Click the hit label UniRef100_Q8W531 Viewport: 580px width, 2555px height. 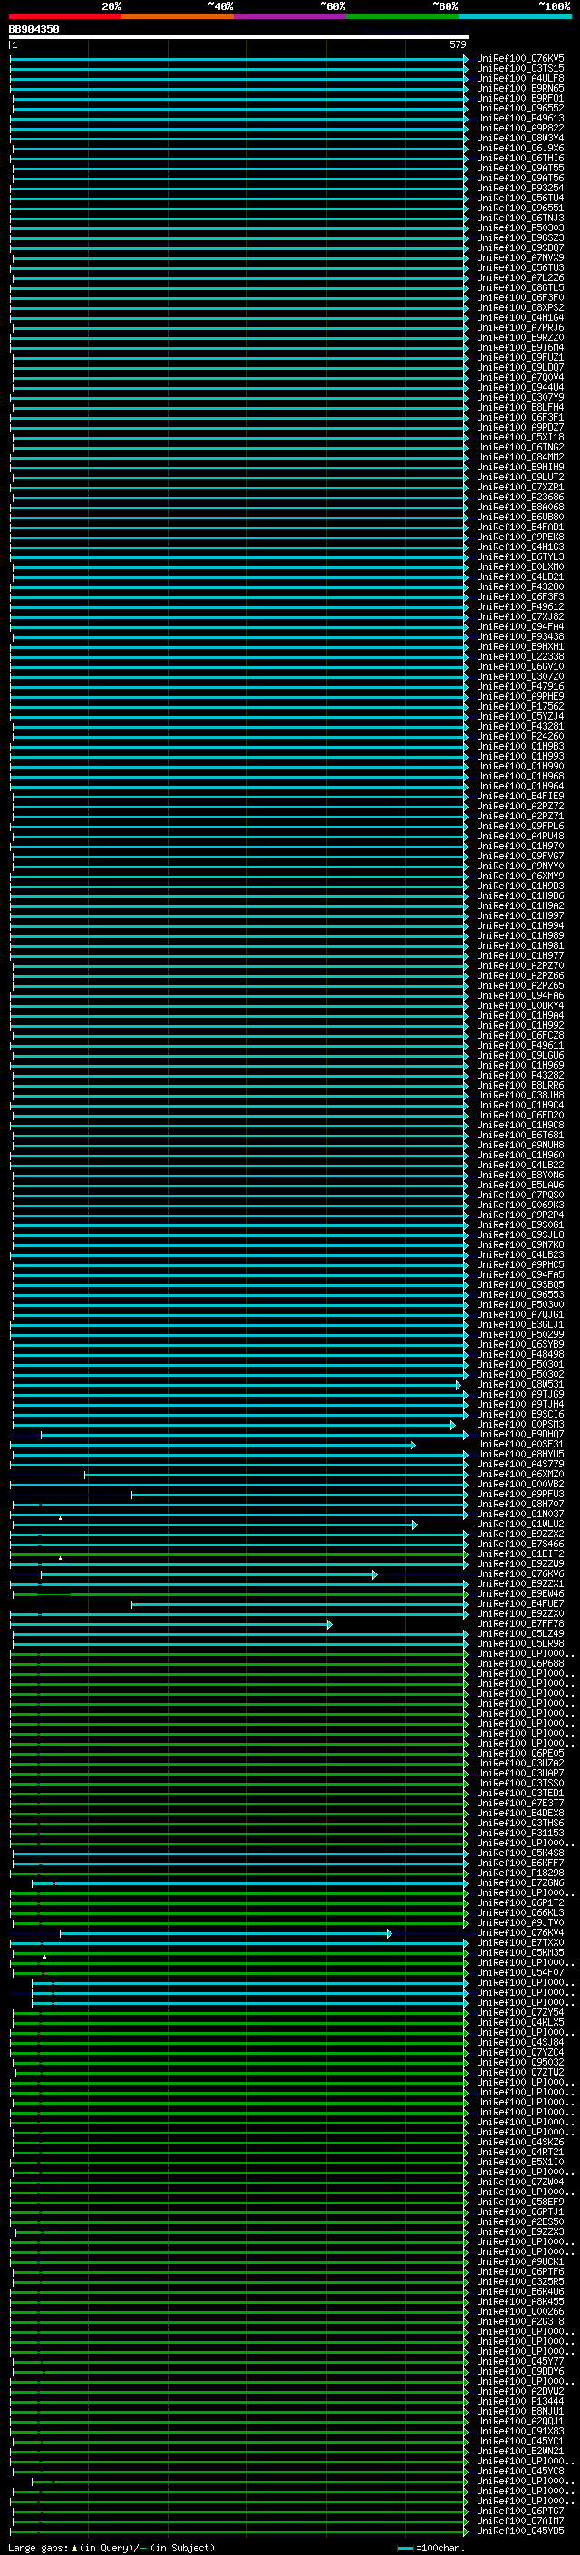click(x=520, y=1385)
